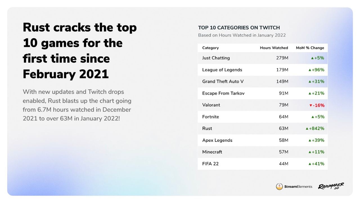Click the green up arrow beside Rust's +842%
The image size is (360, 203).
(307, 129)
